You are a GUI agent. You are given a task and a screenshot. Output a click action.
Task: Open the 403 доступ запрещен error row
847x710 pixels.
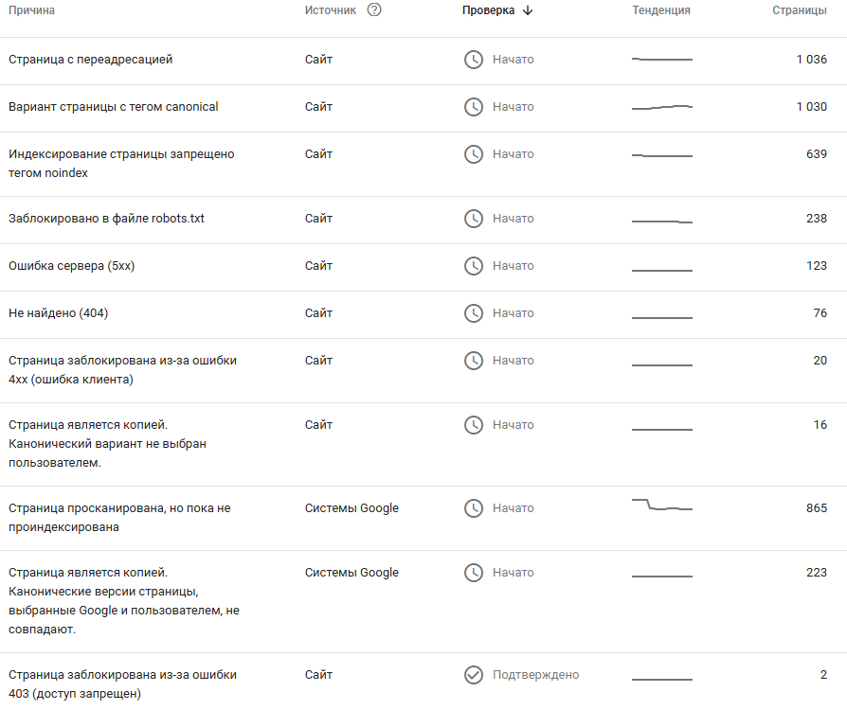121,683
